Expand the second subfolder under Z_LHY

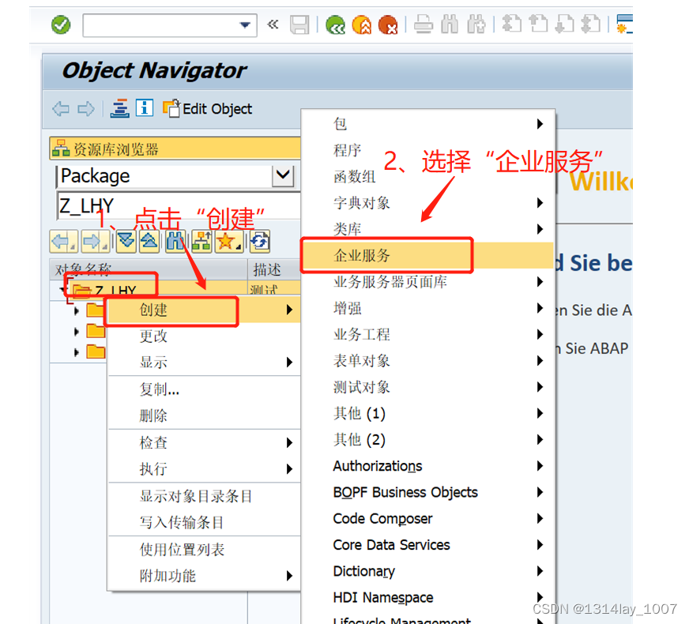coord(77,332)
